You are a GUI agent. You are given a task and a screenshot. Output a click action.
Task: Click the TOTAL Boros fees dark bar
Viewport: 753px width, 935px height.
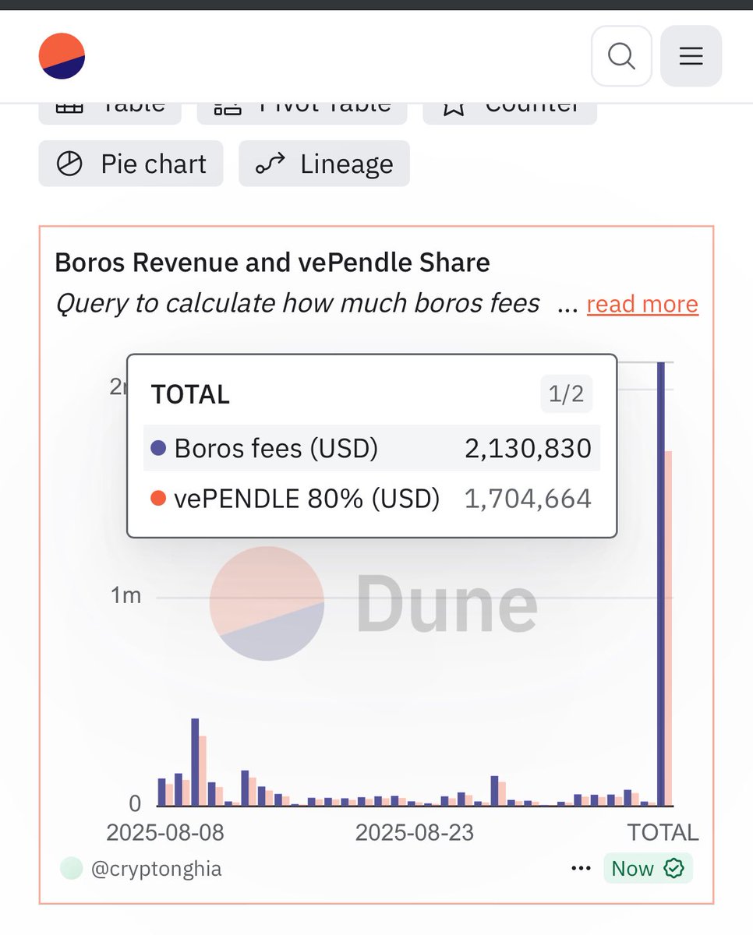pyautogui.click(x=661, y=584)
